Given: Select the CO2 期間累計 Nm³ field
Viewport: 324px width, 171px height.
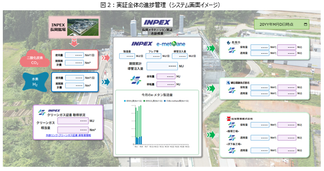Looking at the screenshot, I should 74,63.
